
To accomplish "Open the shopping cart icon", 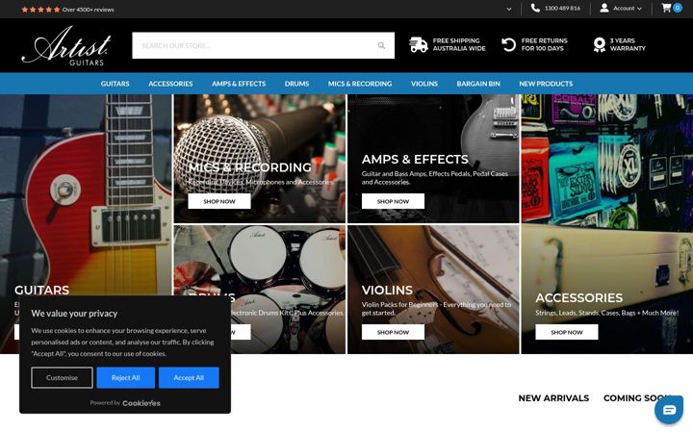I will click(x=666, y=8).
